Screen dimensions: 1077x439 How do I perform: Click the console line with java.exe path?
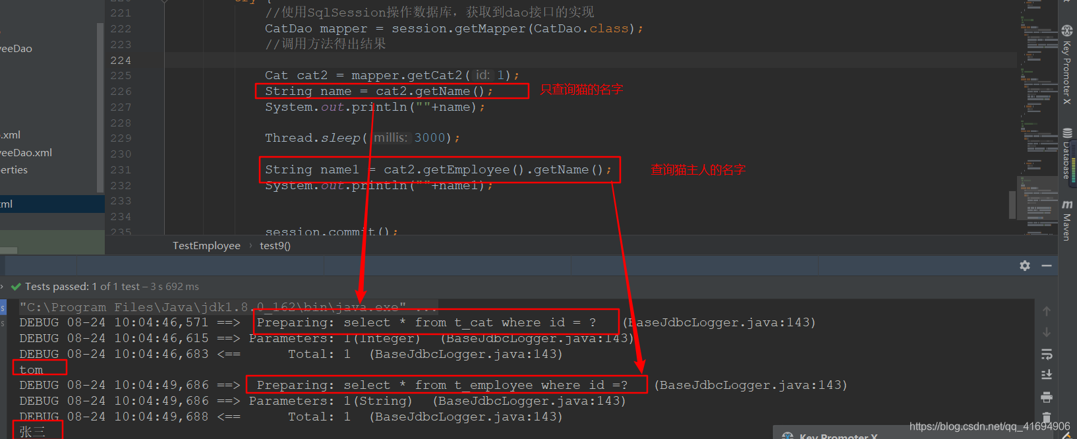pyautogui.click(x=228, y=307)
